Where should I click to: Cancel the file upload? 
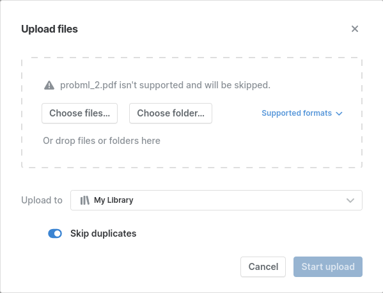click(x=263, y=267)
